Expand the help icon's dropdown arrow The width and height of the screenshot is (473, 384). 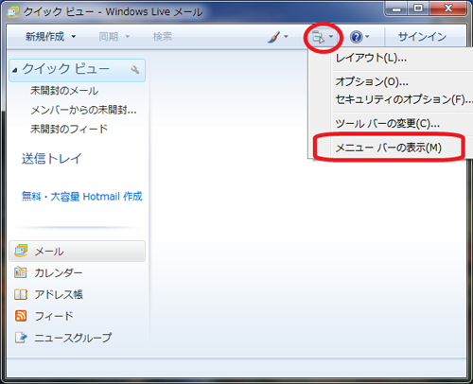coord(367,37)
